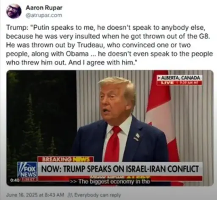The width and height of the screenshot is (217, 200).
Task: Click the closed caption subtitle text
Action: click(111, 181)
